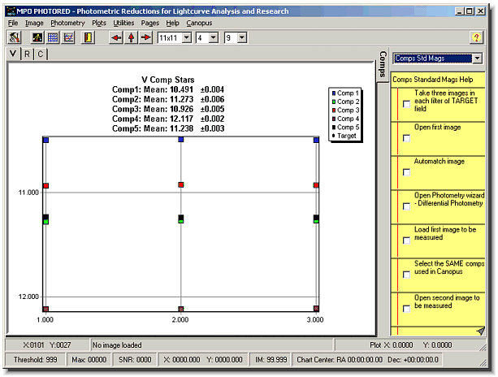The height and width of the screenshot is (377, 498).
Task: Enable 'Open second image to be measured' checkbox
Action: tap(406, 309)
